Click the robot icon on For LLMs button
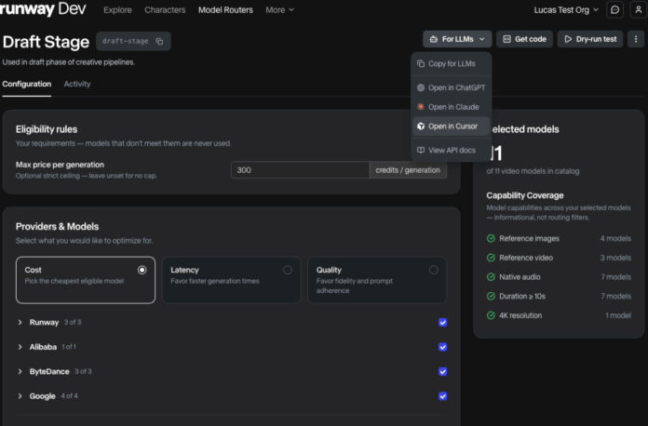Viewport: 648px width, 426px height. click(x=434, y=39)
